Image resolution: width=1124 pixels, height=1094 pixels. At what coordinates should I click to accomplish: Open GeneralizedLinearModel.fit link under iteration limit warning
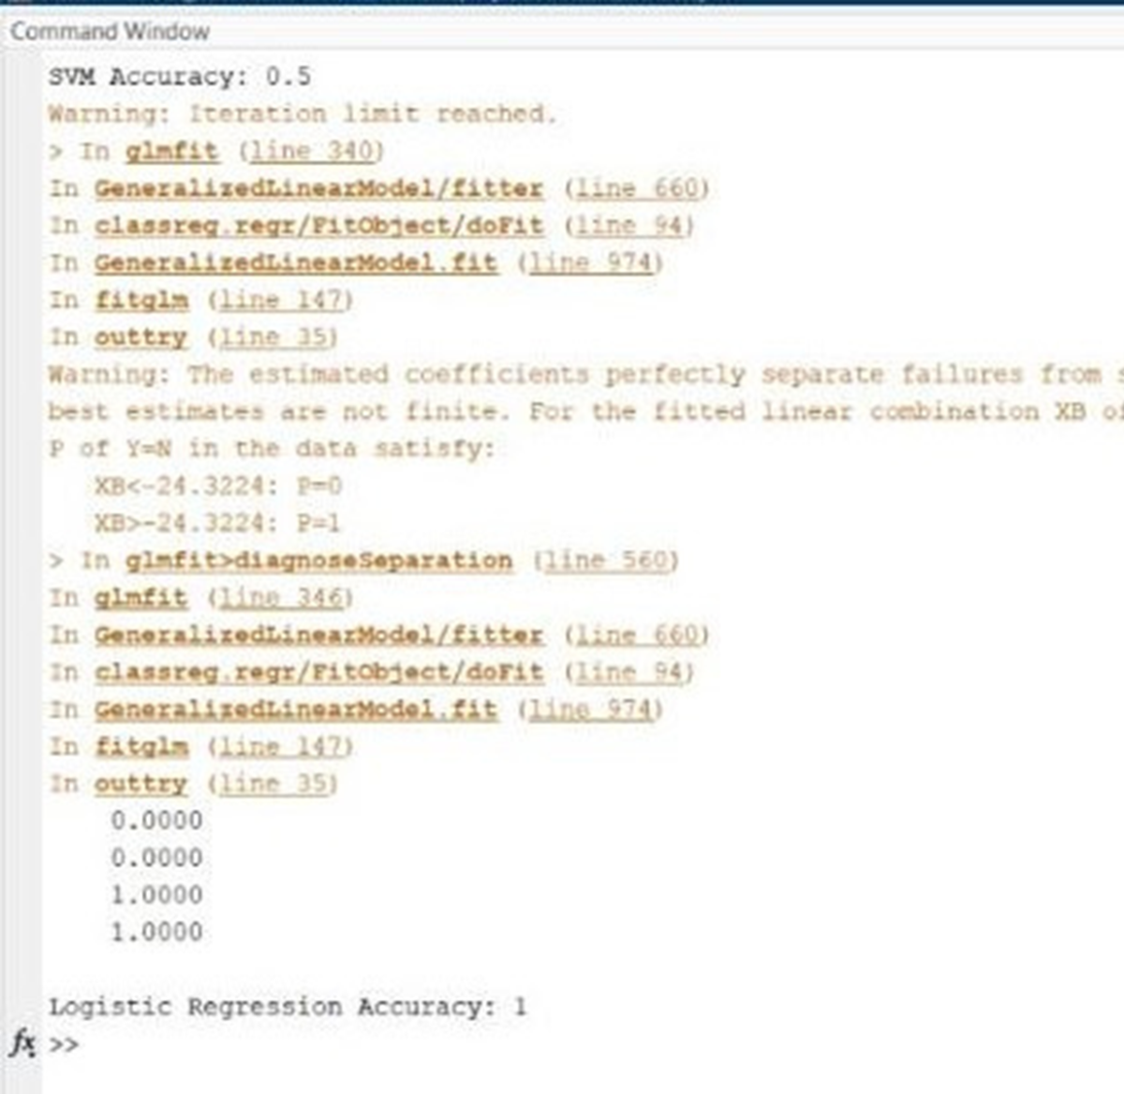pos(295,262)
